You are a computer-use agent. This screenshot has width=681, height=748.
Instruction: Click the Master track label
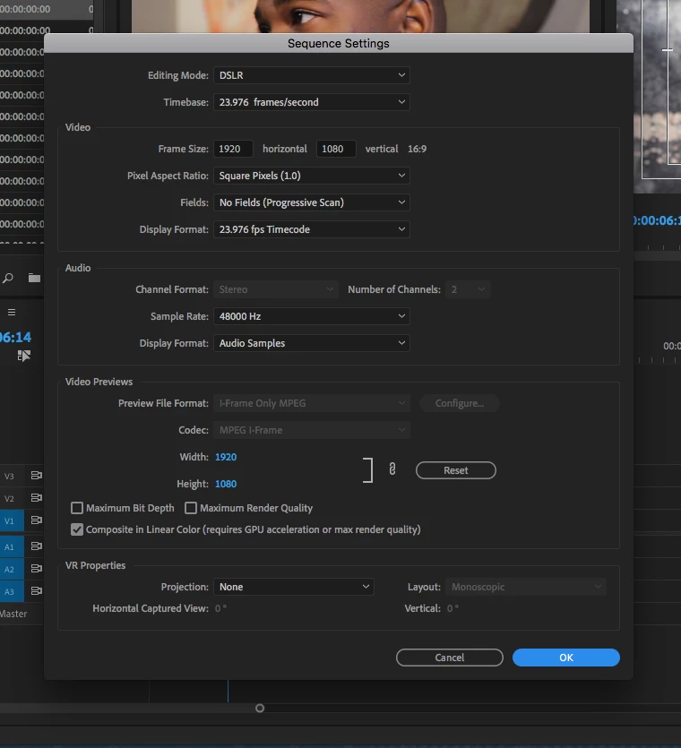point(13,614)
